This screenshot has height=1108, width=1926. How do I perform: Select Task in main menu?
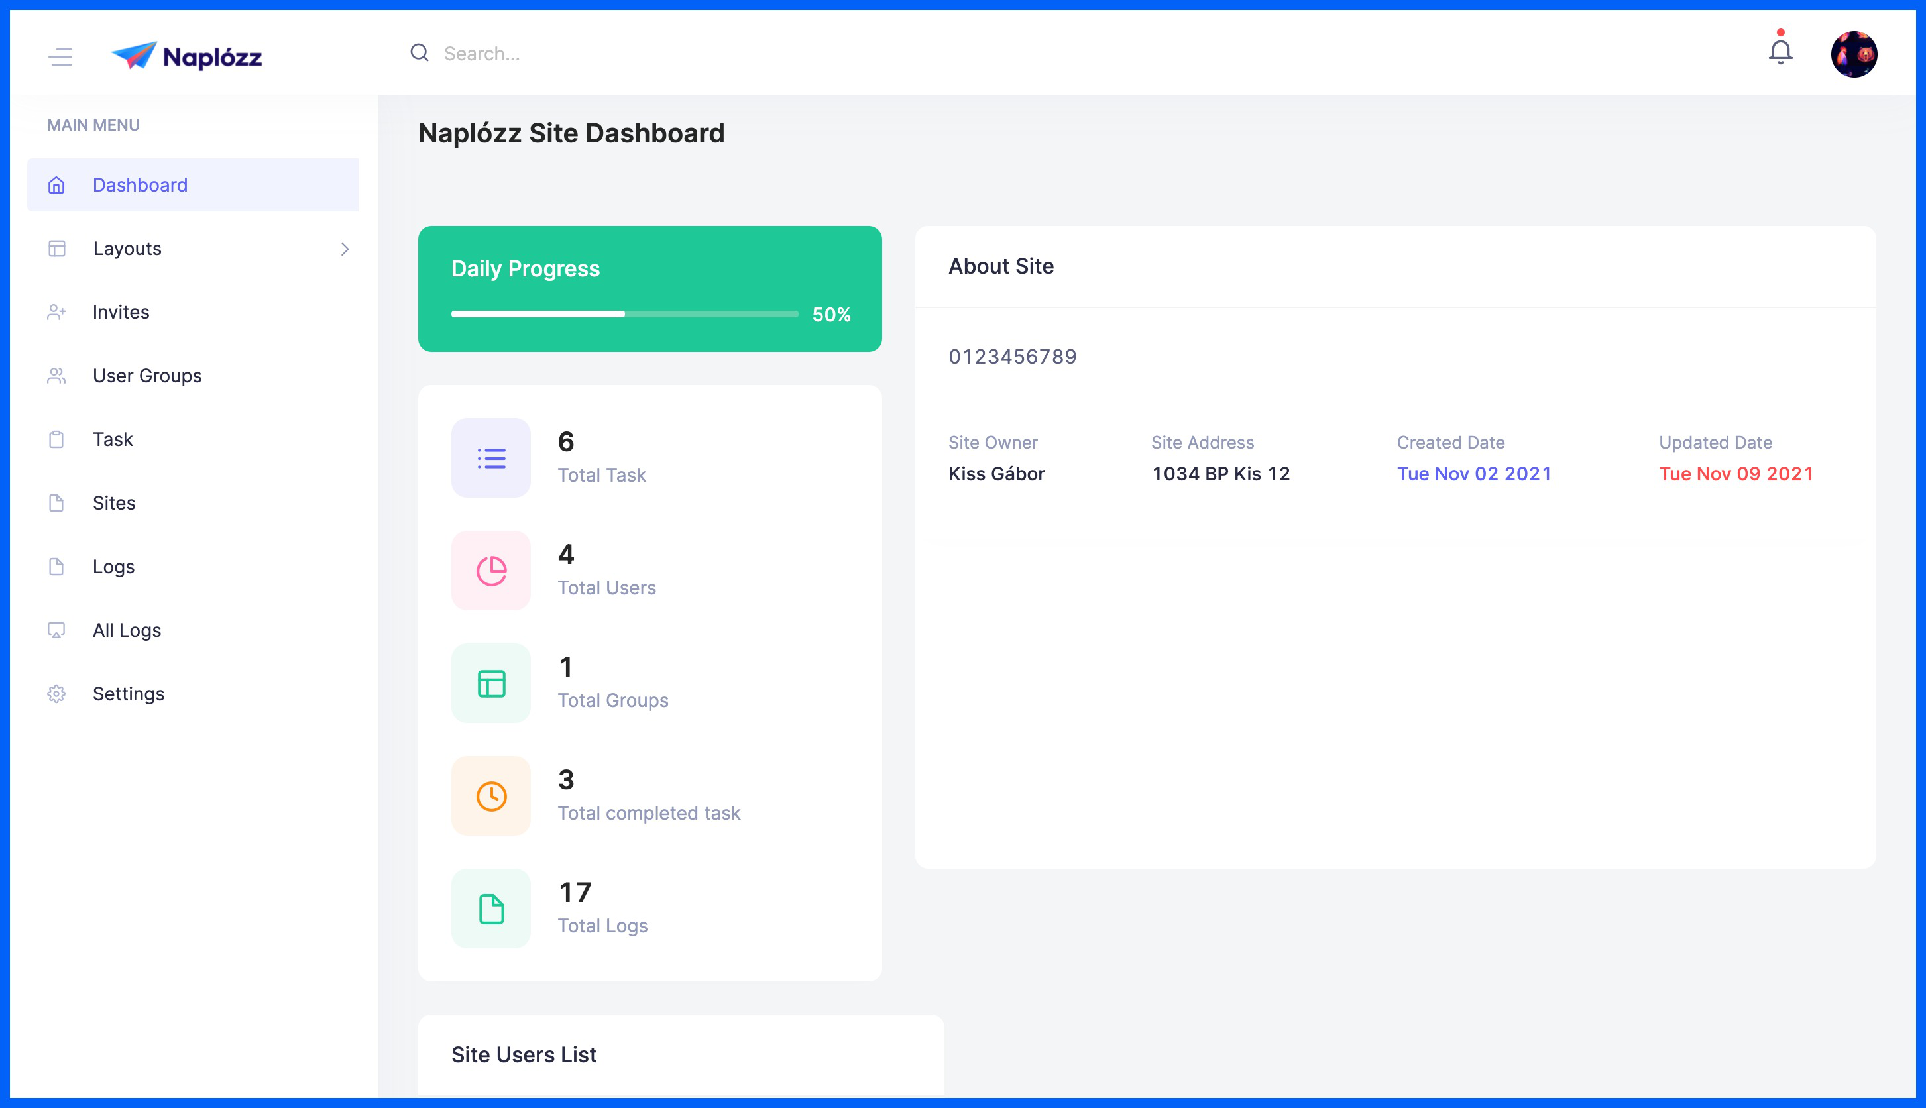click(x=113, y=439)
